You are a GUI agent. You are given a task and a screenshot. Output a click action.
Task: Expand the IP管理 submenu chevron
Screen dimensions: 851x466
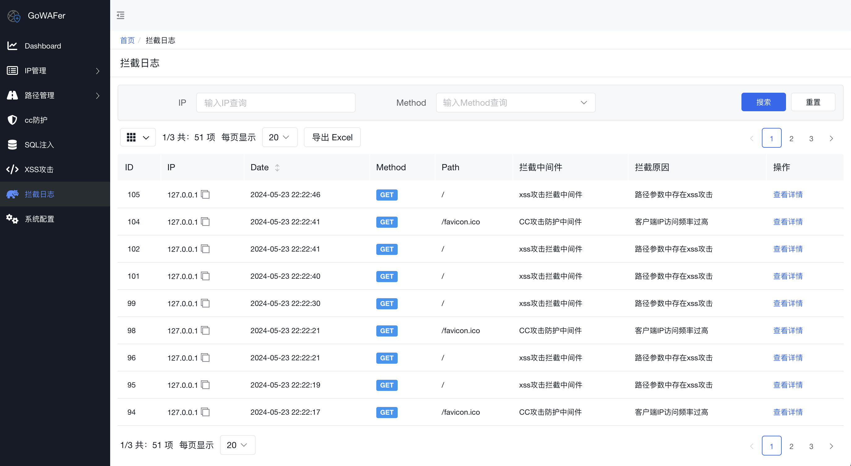pyautogui.click(x=97, y=71)
